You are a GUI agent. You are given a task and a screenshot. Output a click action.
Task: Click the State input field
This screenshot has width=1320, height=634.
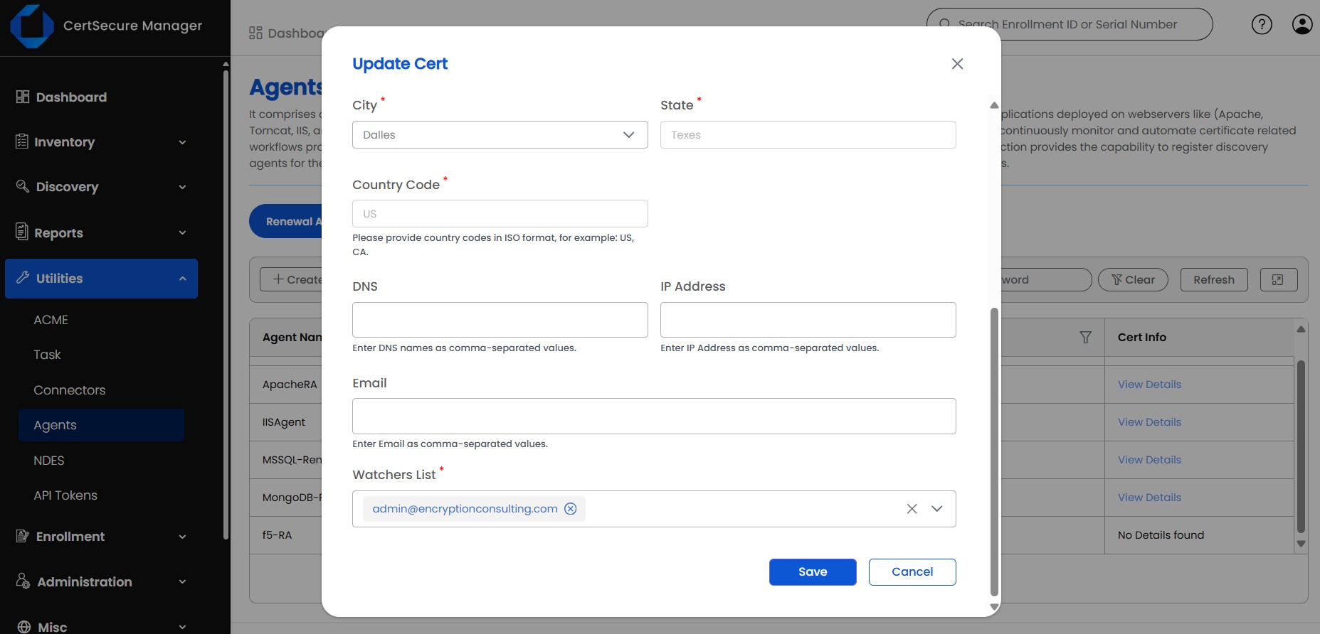click(x=808, y=135)
